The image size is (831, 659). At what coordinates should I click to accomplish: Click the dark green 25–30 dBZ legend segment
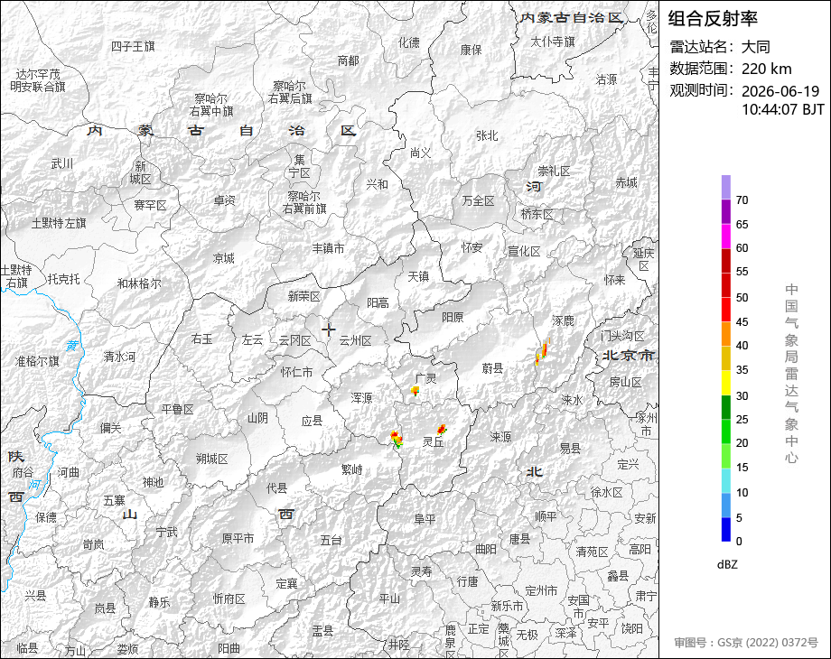point(726,407)
